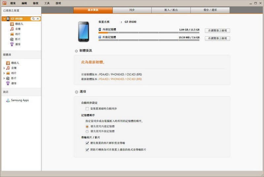Select the GT-I9100 device entry
Viewport: 264px width, 177px height.
pos(21,19)
